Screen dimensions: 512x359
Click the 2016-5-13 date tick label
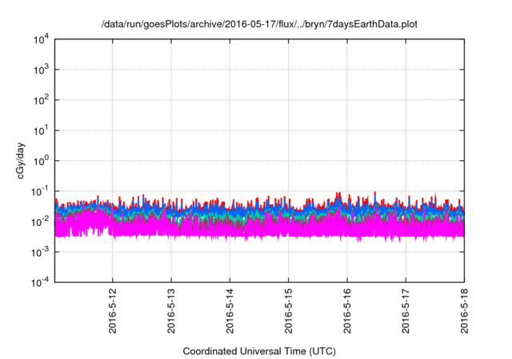click(x=171, y=311)
